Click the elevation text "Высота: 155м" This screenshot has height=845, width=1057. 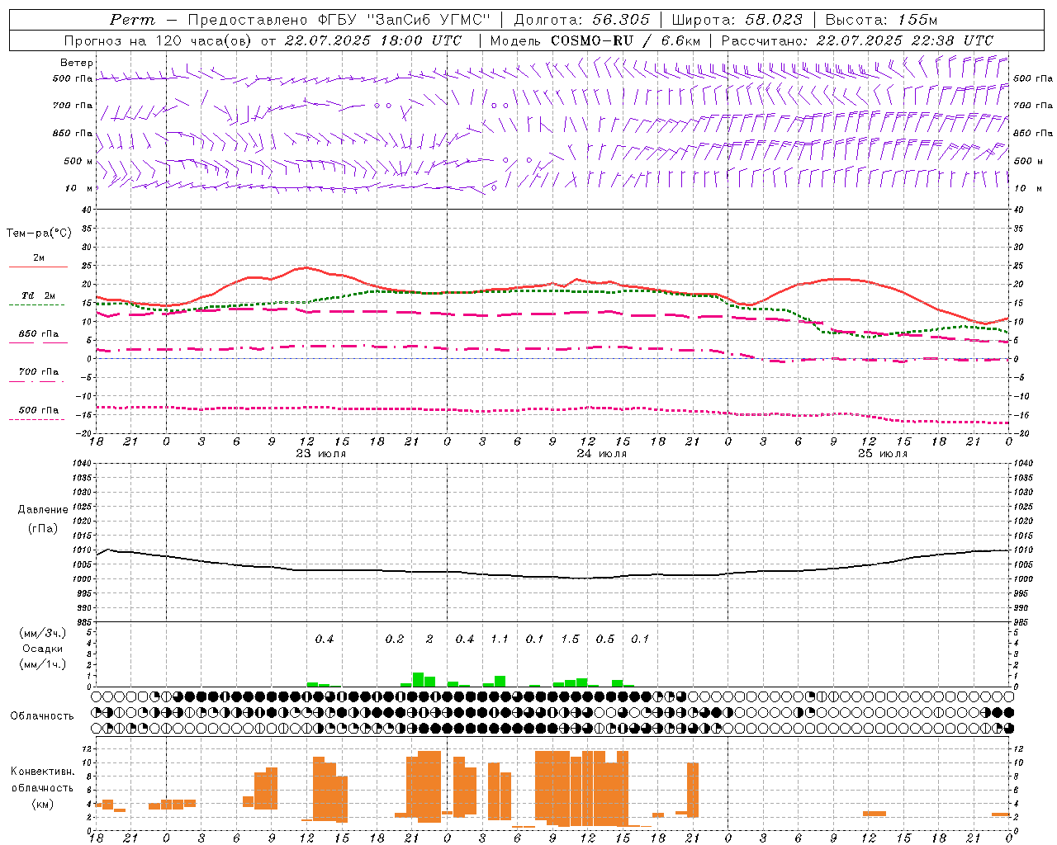coord(881,20)
